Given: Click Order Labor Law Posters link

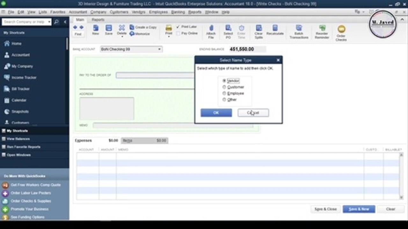Looking at the screenshot, I should click(x=31, y=193).
